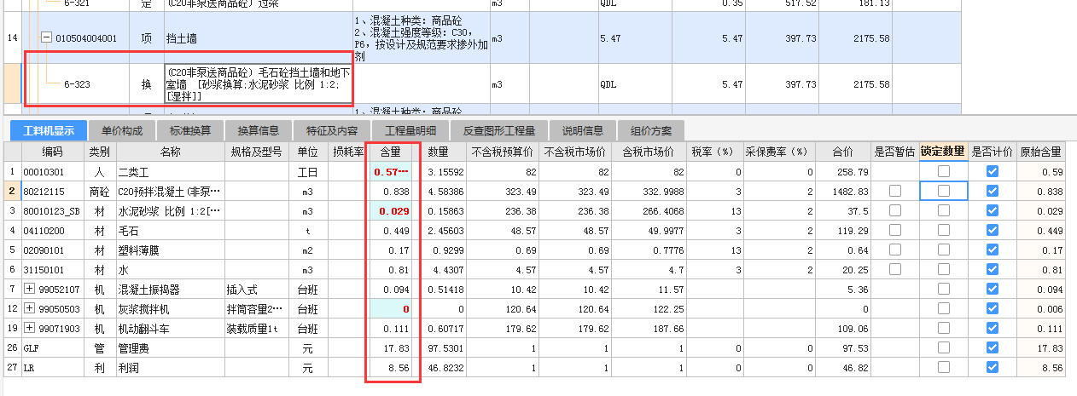
Task: Select the 换算信息 tab
Action: point(259,130)
